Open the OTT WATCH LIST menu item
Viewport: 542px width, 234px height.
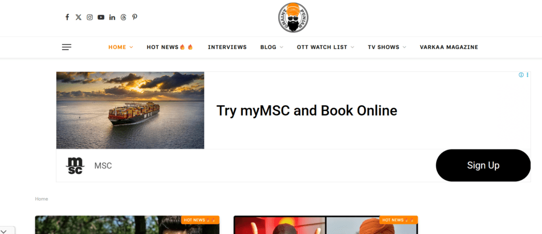point(322,48)
